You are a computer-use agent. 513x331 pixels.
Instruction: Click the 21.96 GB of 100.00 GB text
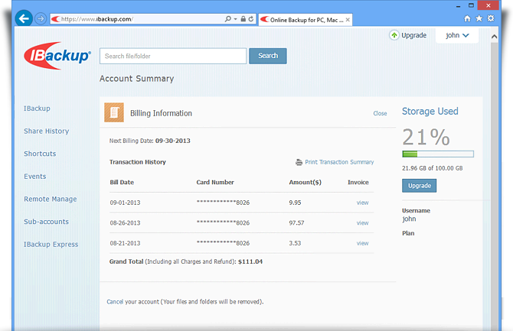[432, 168]
